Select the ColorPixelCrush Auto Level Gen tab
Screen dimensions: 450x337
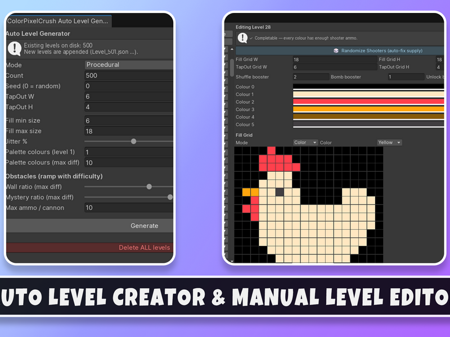tap(58, 21)
